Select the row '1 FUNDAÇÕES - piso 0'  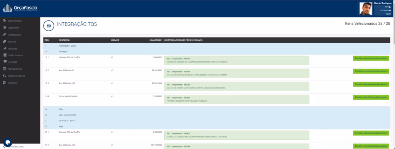click(x=217, y=46)
